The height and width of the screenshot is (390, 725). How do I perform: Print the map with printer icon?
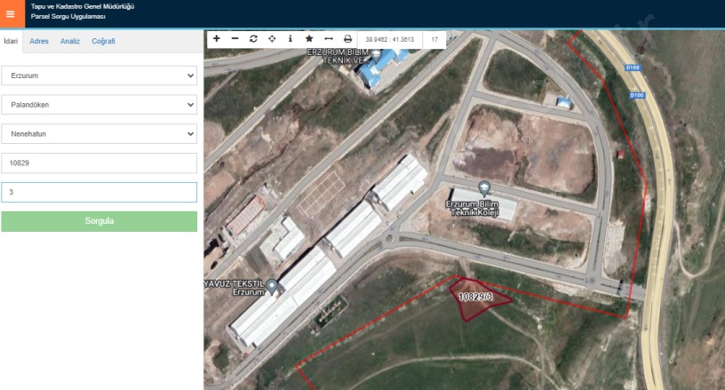(x=347, y=39)
